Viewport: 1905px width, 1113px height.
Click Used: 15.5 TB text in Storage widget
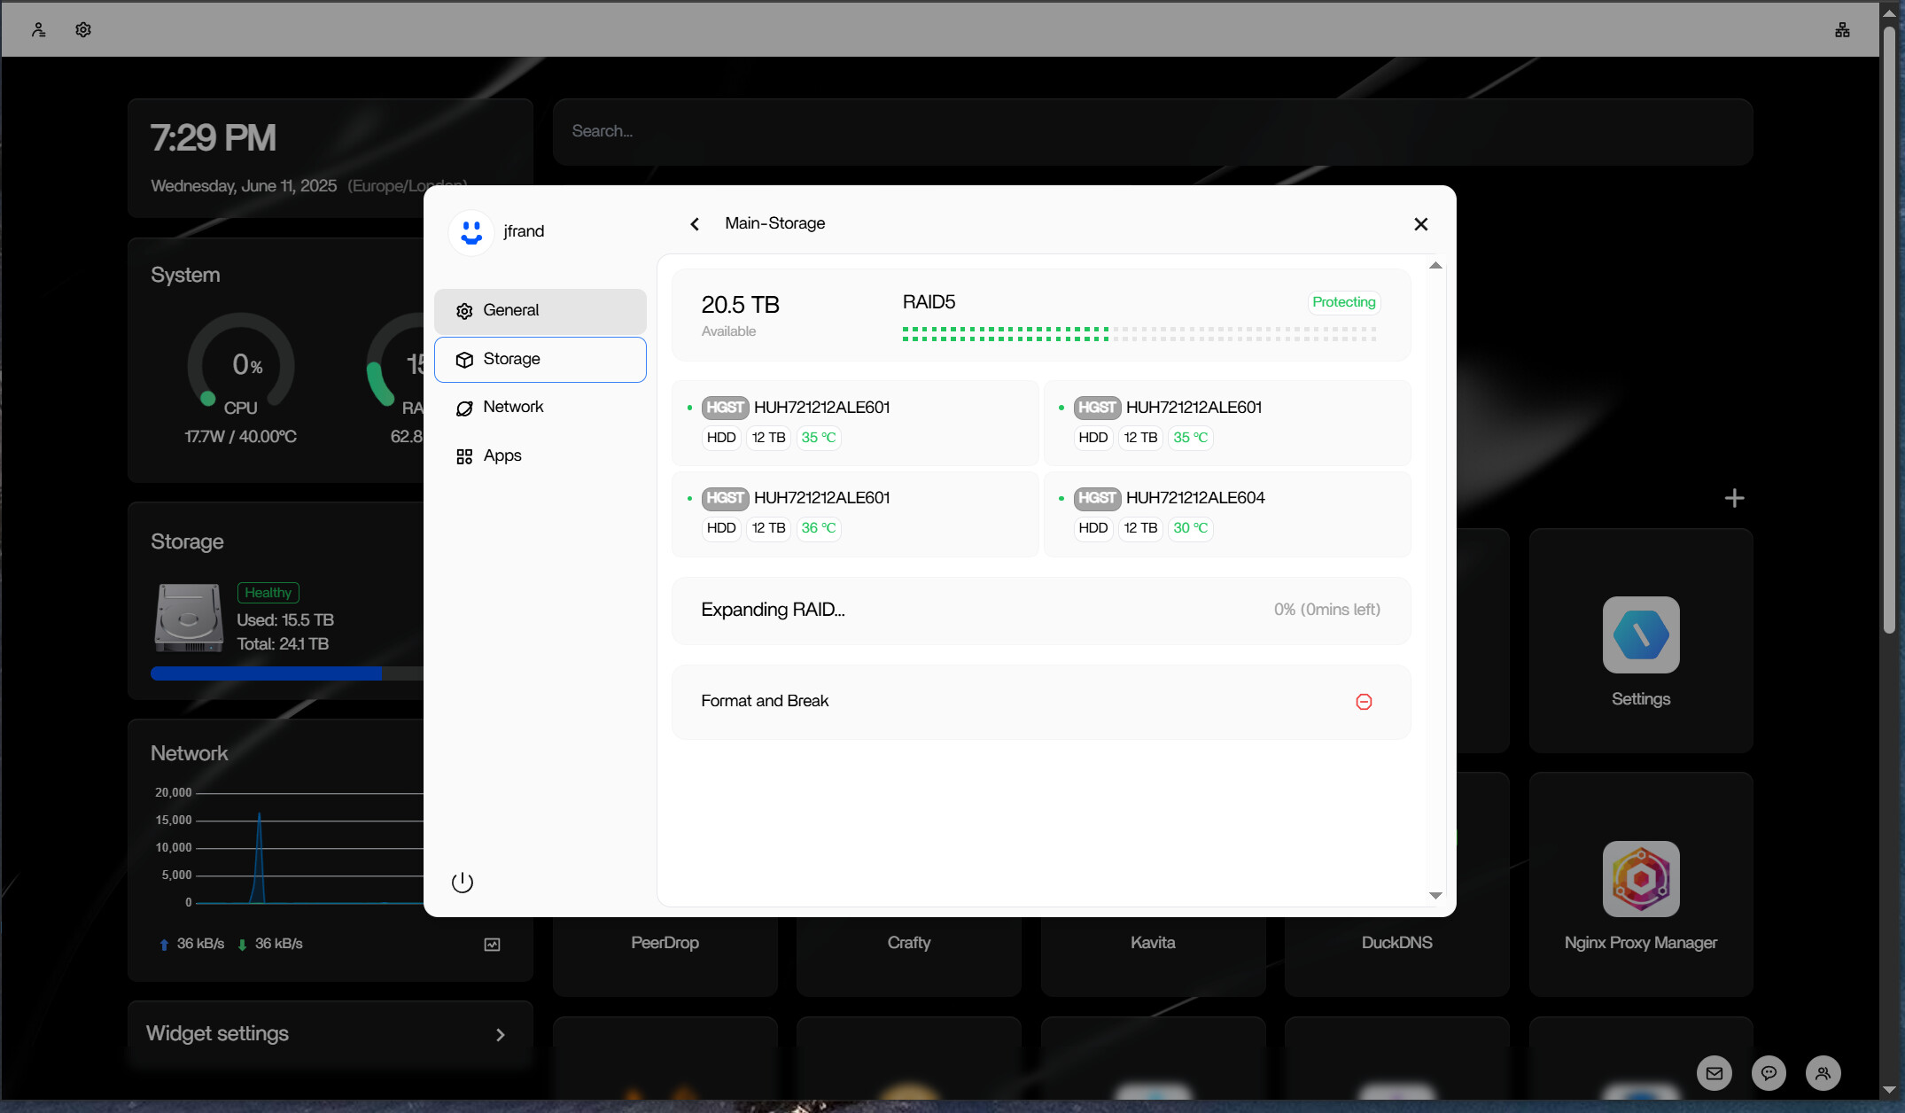point(285,620)
